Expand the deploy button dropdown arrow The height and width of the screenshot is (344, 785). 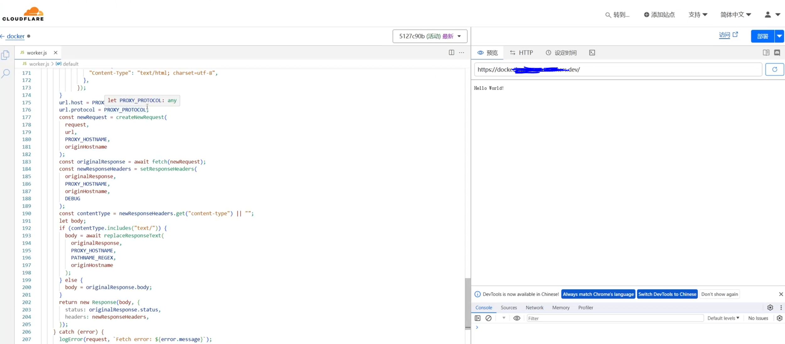click(x=779, y=36)
